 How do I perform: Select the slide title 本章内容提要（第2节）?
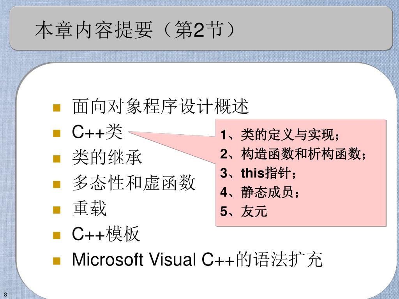(x=135, y=30)
